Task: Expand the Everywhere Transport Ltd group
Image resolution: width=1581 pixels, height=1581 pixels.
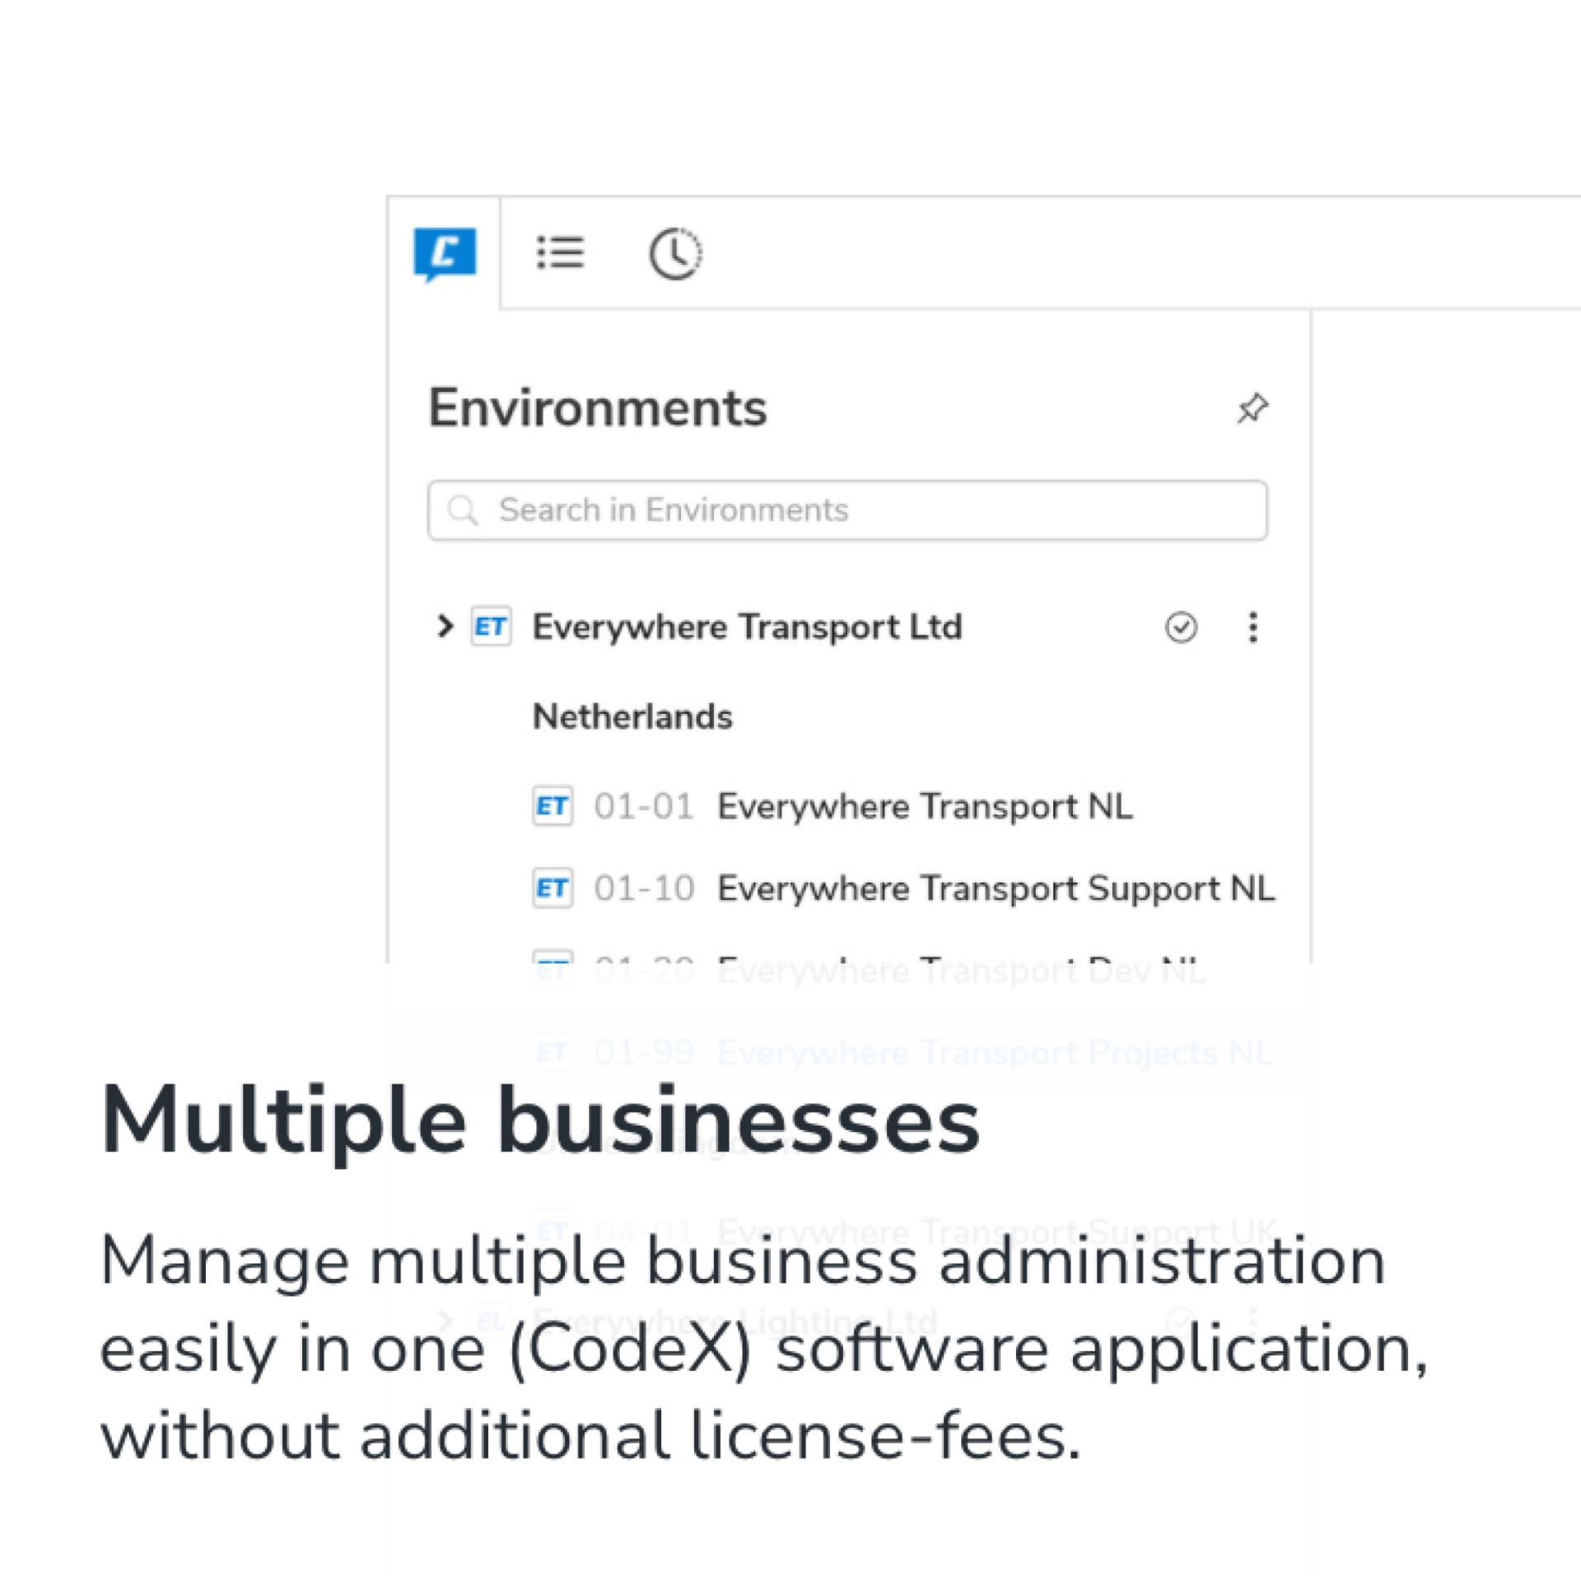Action: (x=445, y=627)
